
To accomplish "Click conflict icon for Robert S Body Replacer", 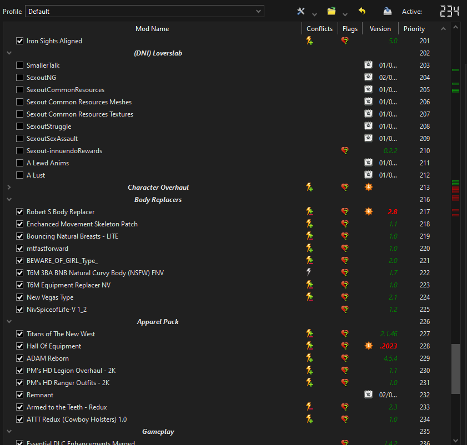I will pyautogui.click(x=309, y=211).
